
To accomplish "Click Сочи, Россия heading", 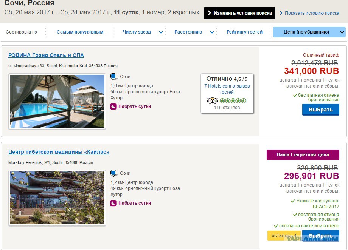I will (29, 3).
